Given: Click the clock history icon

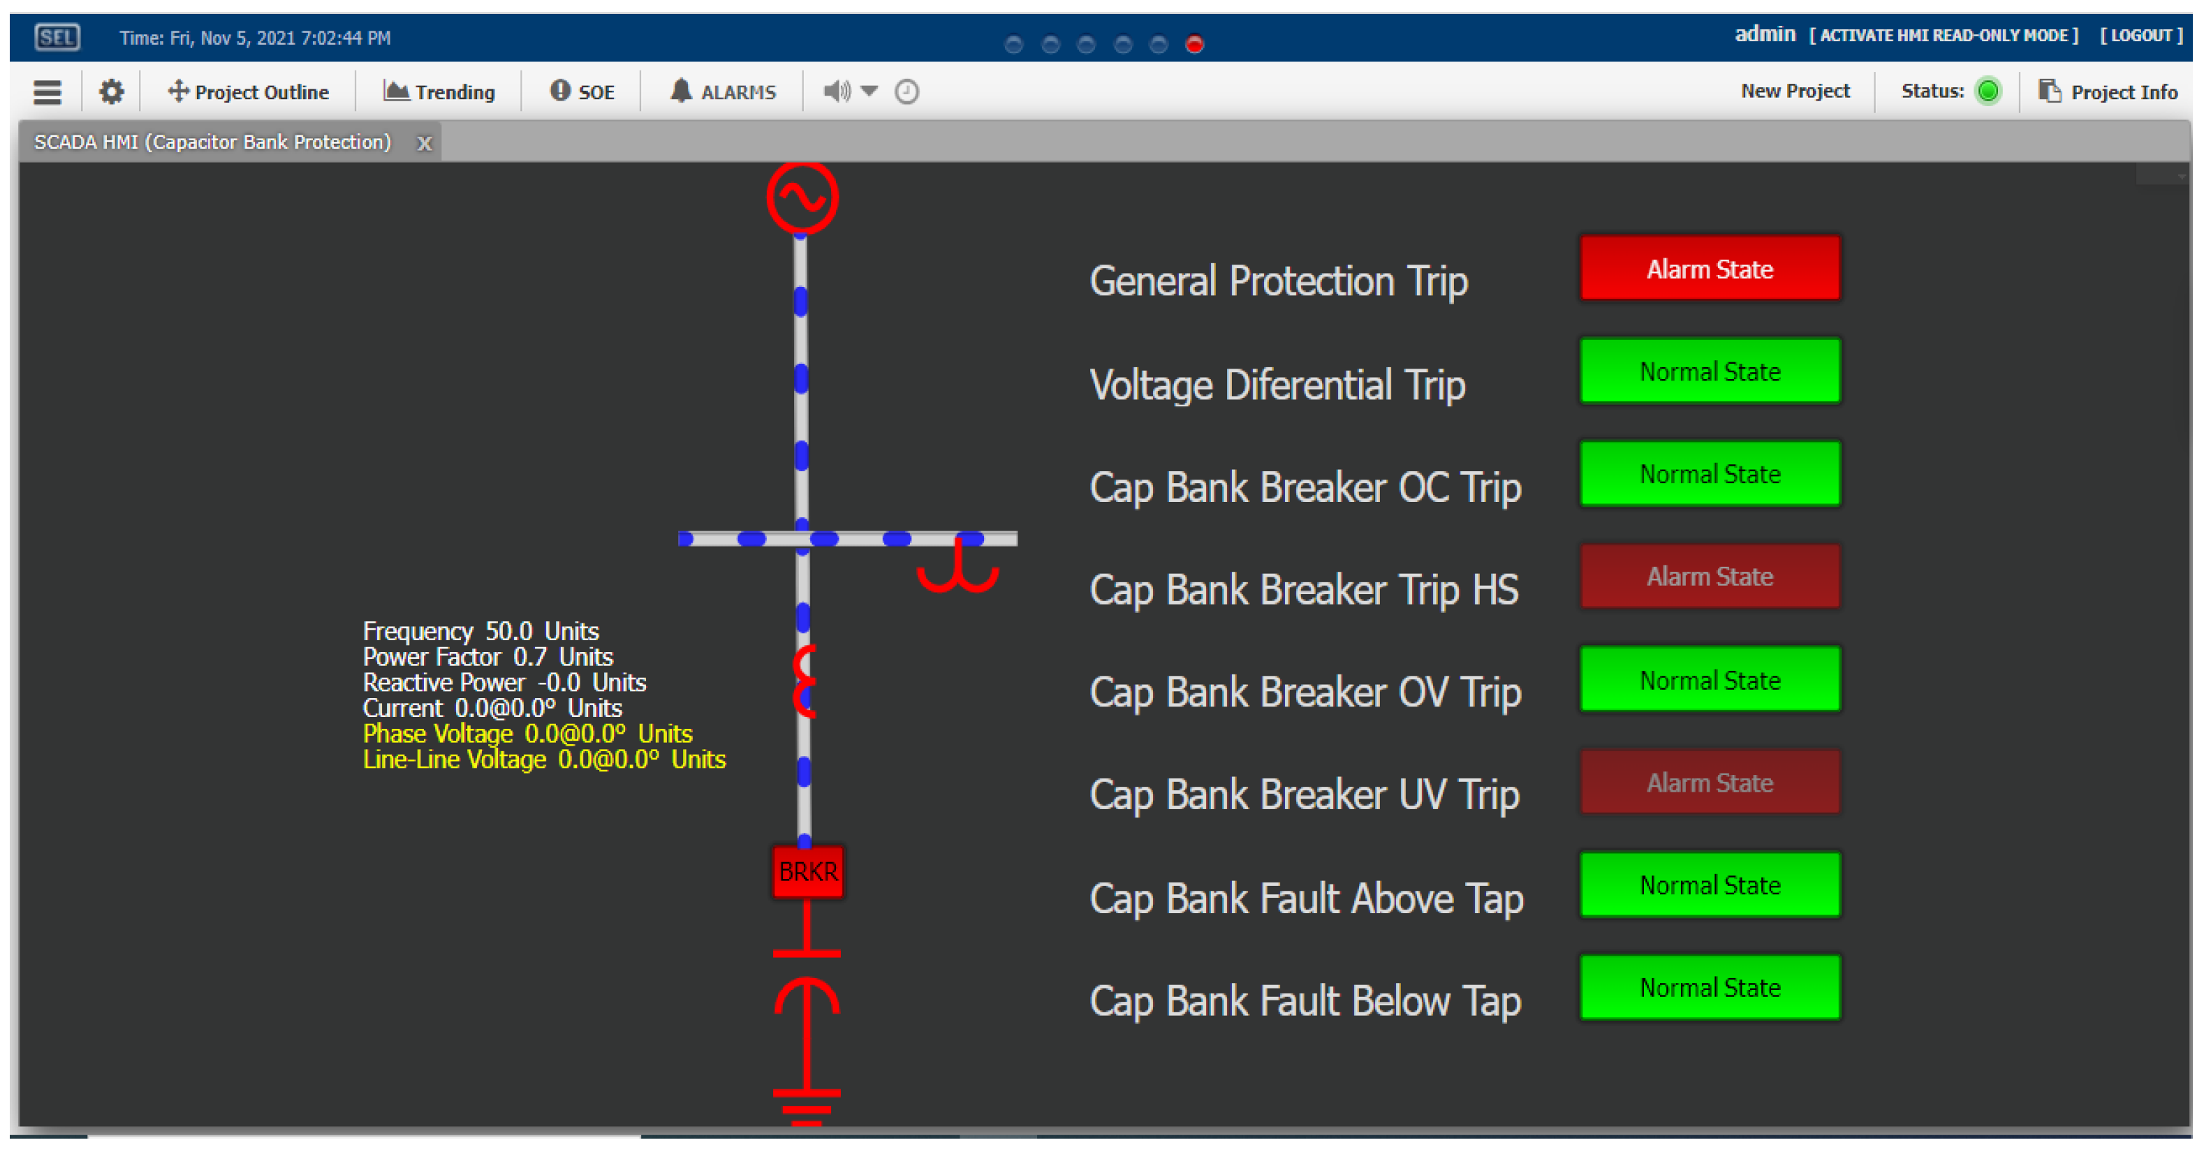Looking at the screenshot, I should point(906,91).
